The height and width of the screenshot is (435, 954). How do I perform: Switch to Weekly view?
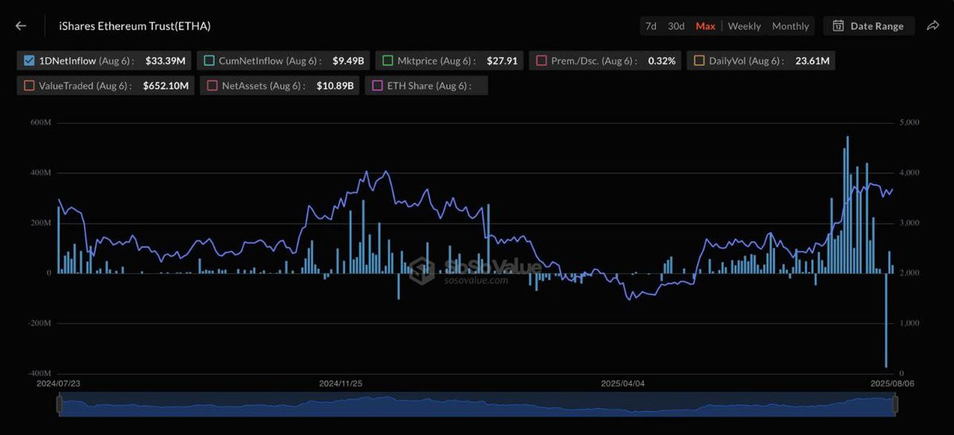point(744,26)
